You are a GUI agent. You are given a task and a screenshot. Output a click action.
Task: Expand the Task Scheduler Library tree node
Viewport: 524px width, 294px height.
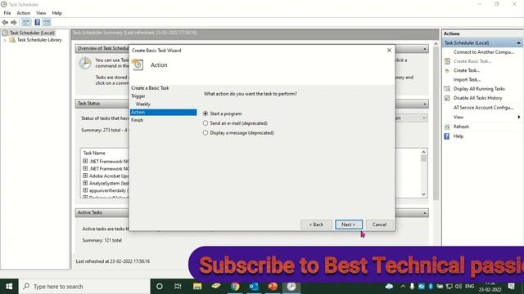(5, 40)
